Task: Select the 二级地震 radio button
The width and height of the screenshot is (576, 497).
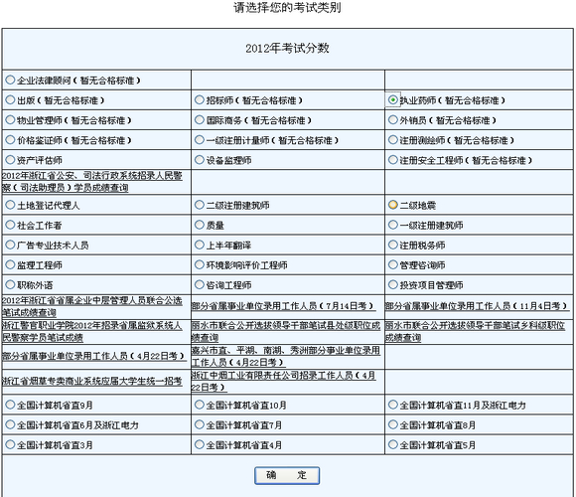Action: pos(393,205)
